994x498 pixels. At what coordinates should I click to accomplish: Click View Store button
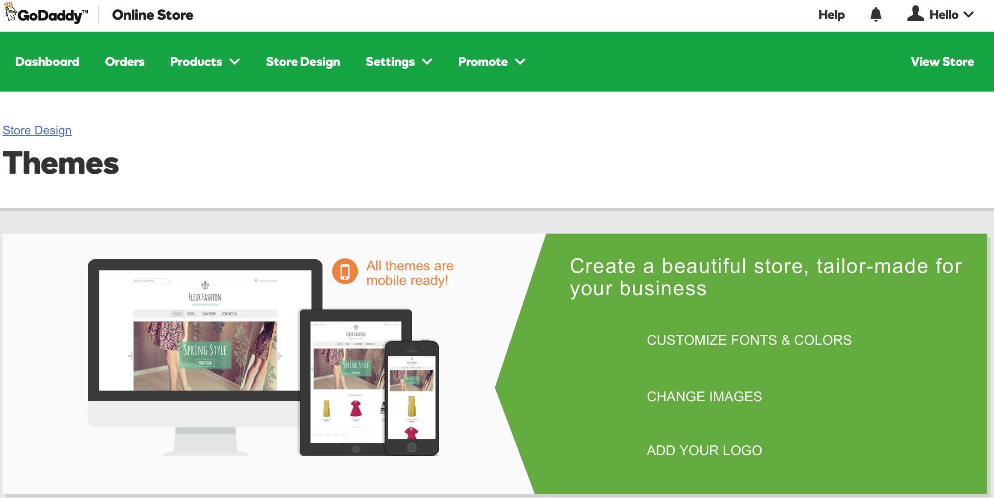[943, 62]
